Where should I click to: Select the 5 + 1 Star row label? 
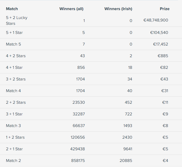click(x=14, y=33)
